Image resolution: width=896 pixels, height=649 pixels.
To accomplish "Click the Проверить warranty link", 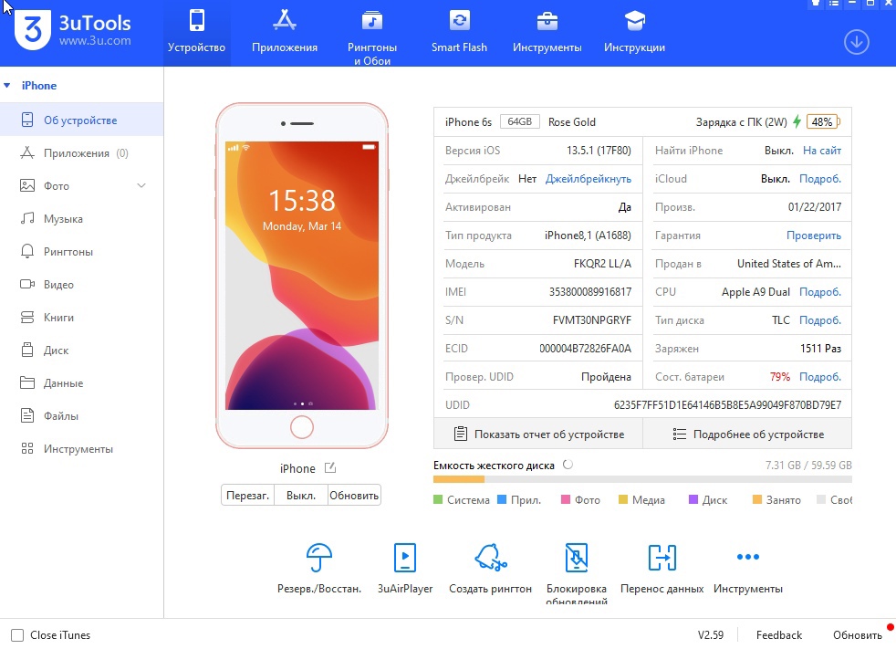I will (814, 236).
